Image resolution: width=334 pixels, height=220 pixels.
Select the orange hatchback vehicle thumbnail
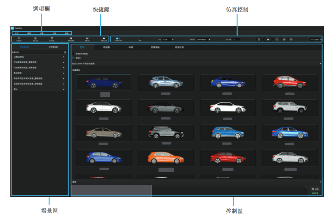coord(166,157)
